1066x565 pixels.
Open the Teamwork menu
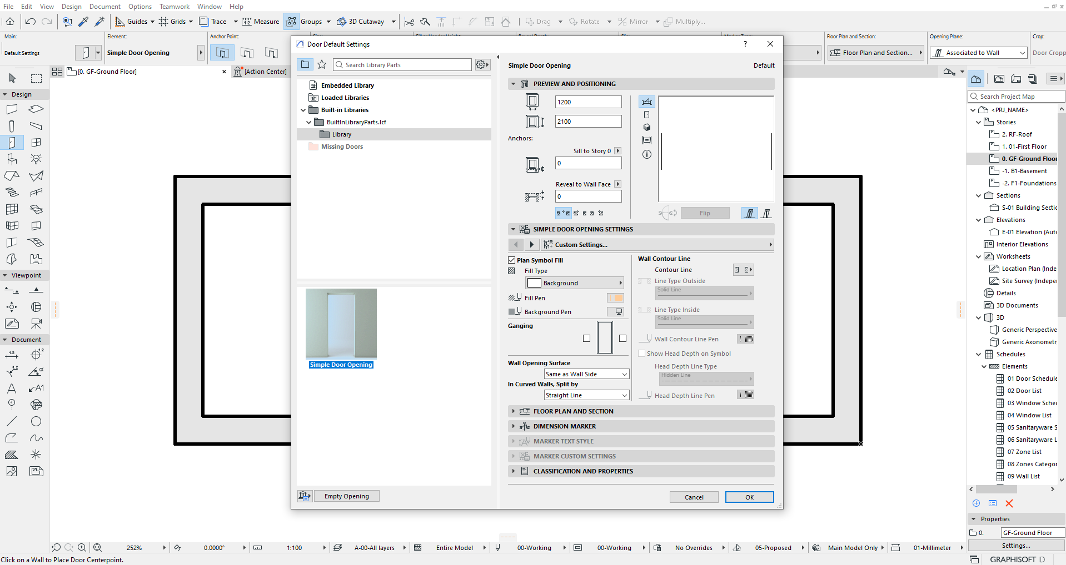[x=175, y=7]
